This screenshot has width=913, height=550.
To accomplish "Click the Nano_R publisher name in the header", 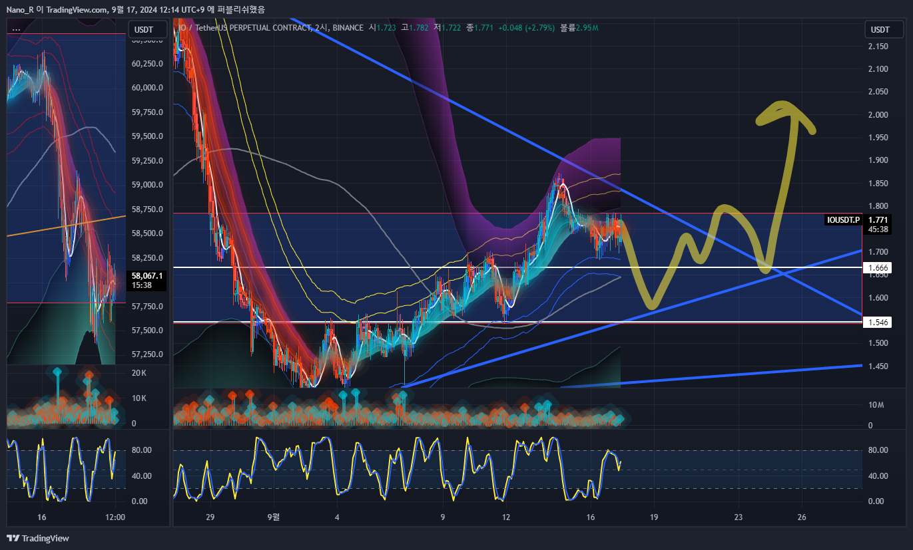I will tap(21, 9).
